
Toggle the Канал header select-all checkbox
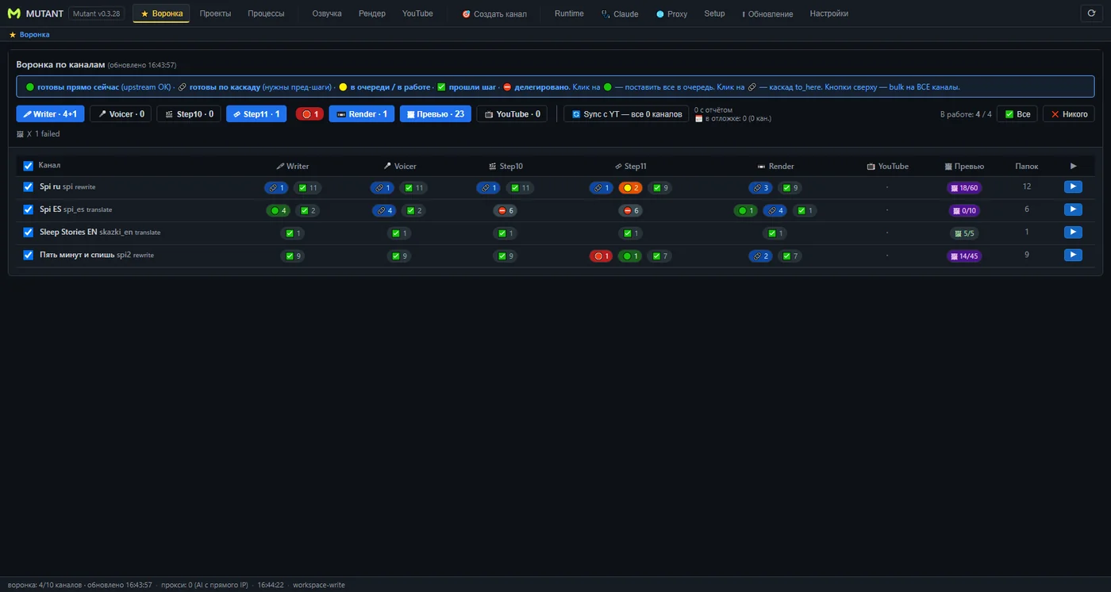click(x=29, y=166)
